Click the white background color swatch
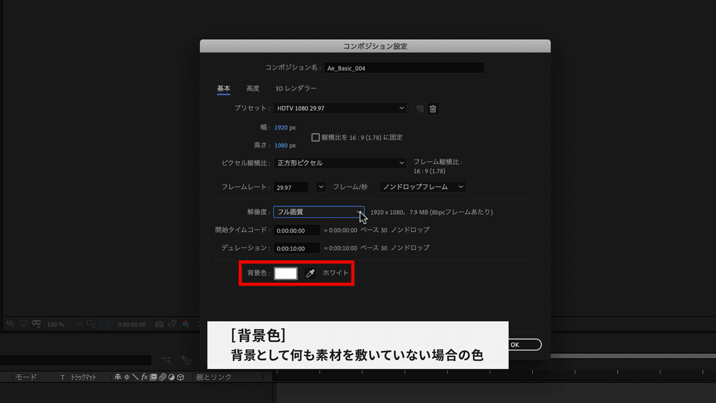This screenshot has width=716, height=403. click(285, 273)
